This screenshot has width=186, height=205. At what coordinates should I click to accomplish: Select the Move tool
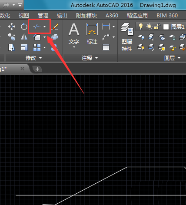[12, 26]
